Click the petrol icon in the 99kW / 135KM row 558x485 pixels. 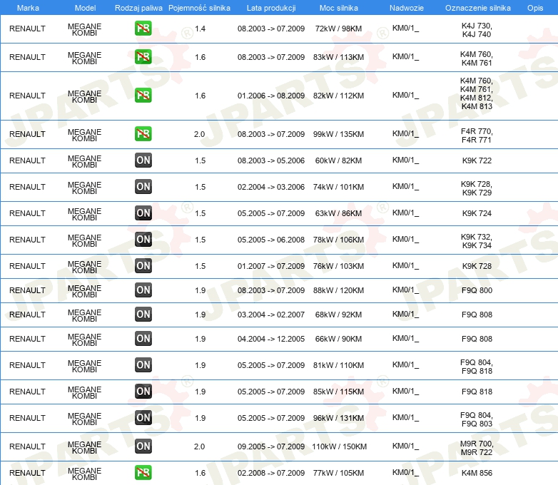tap(143, 134)
